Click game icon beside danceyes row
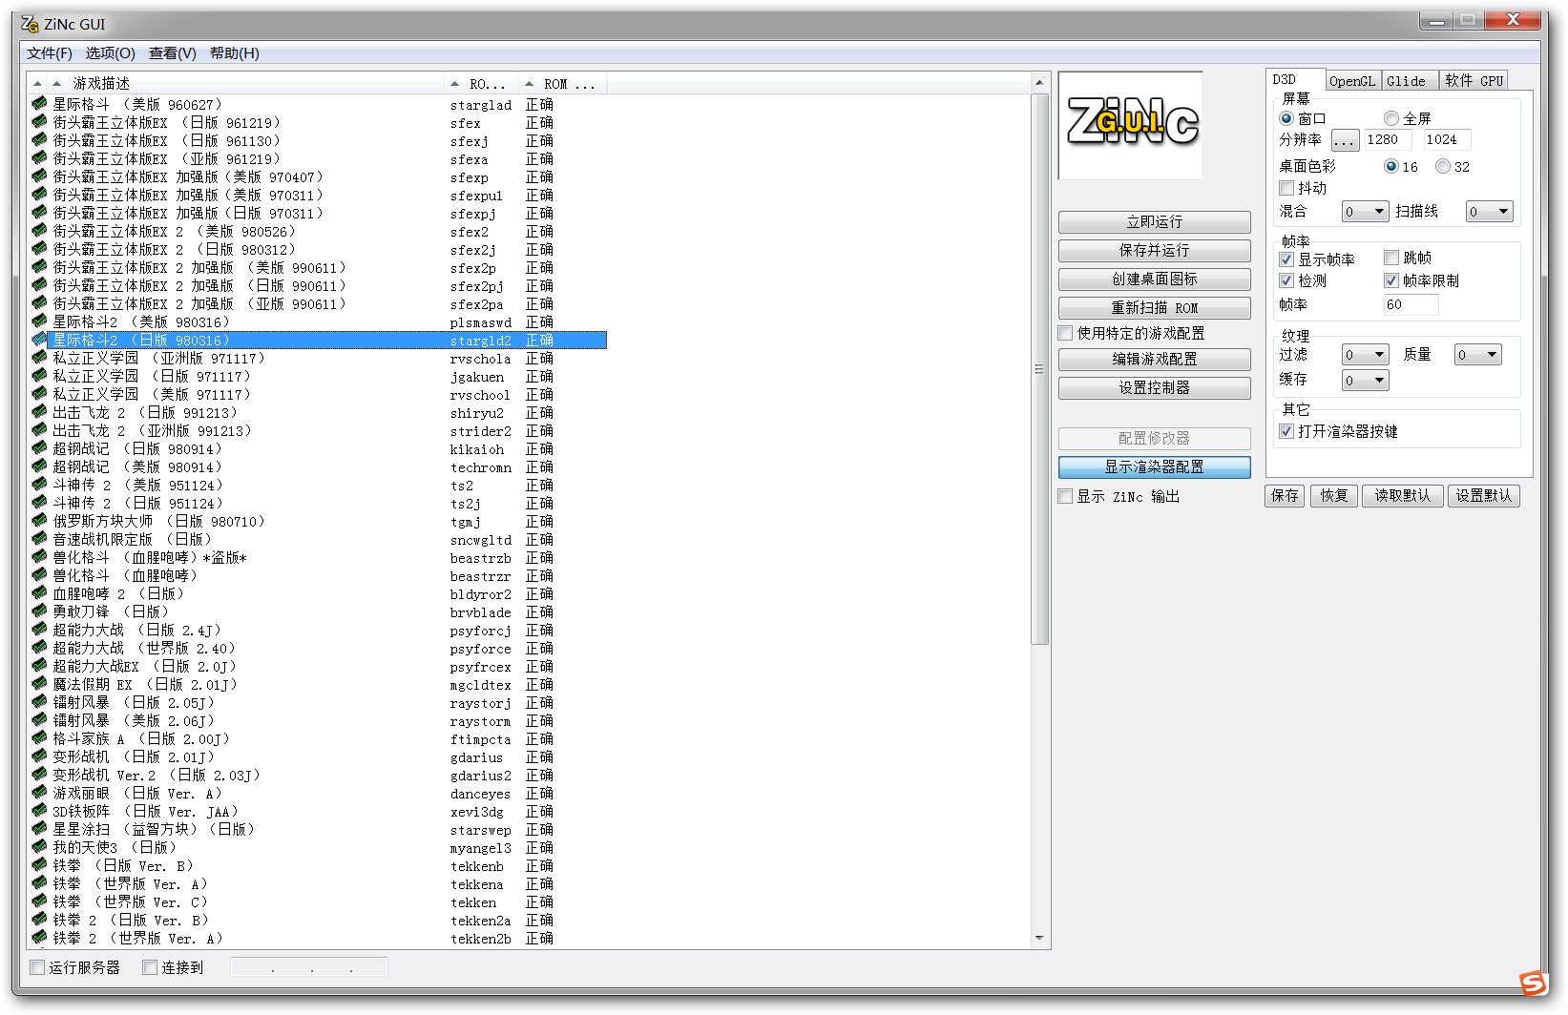The height and width of the screenshot is (1015, 1568). tap(39, 793)
